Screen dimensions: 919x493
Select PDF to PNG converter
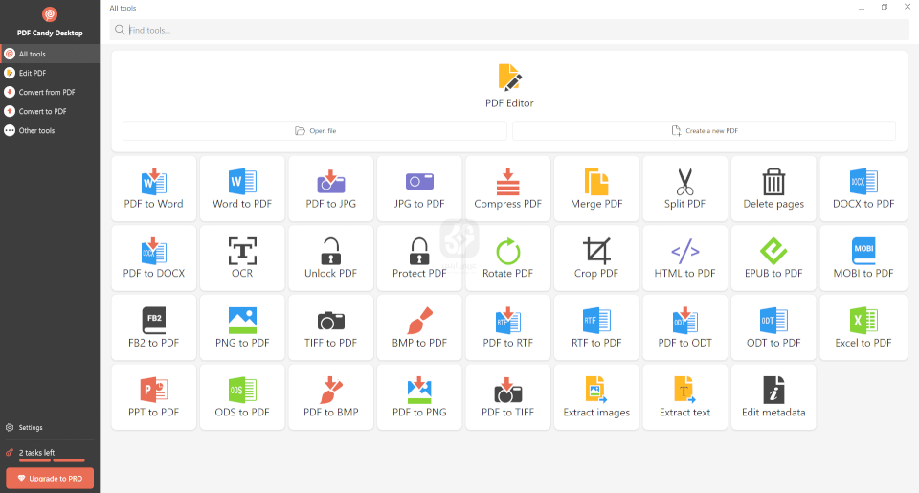tap(419, 397)
